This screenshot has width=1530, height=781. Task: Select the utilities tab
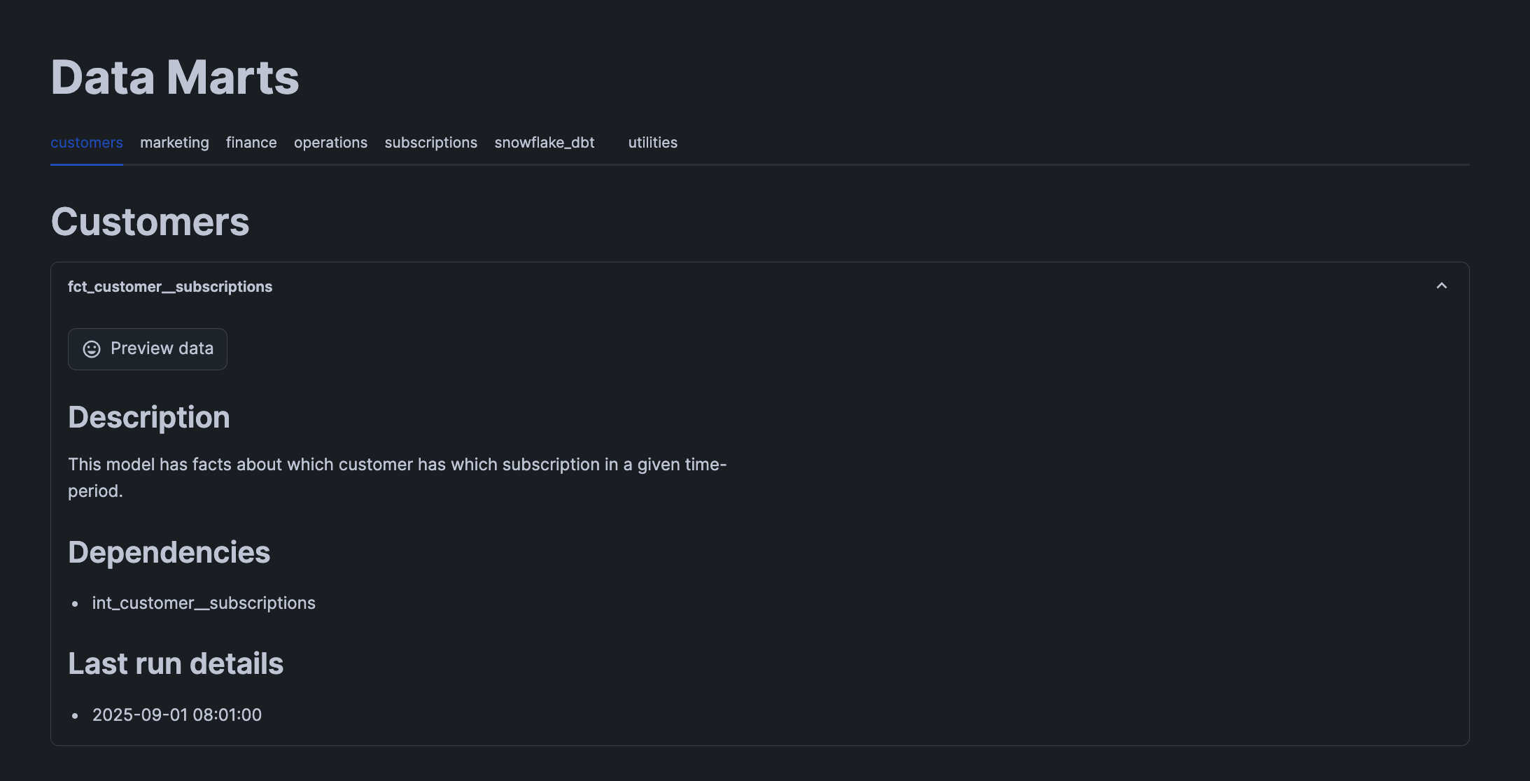(652, 143)
